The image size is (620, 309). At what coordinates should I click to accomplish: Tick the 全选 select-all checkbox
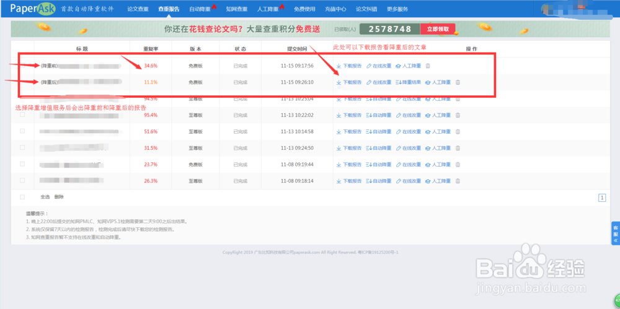pos(22,197)
